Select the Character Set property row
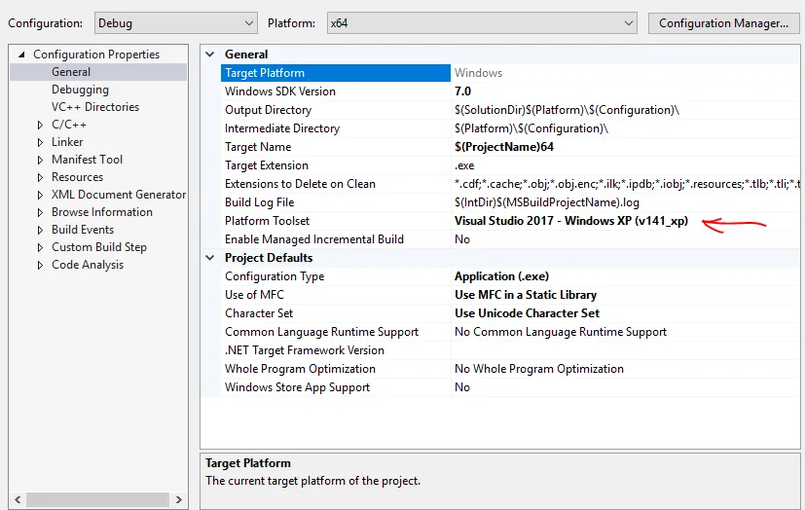805x510 pixels. (259, 313)
